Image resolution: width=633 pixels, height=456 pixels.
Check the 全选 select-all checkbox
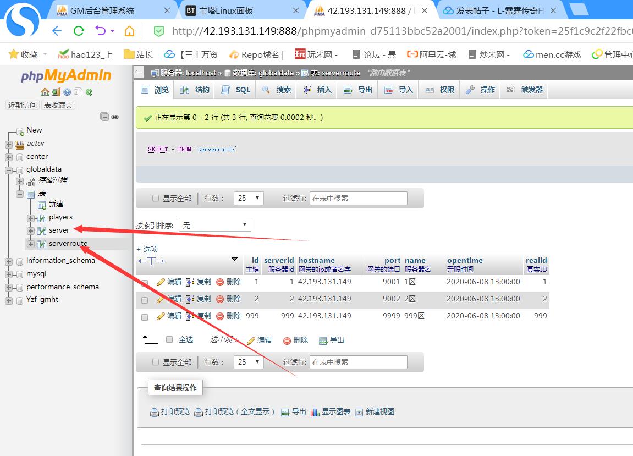tap(169, 340)
